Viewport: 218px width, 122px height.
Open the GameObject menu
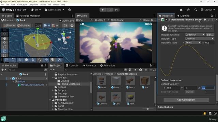click(22, 5)
